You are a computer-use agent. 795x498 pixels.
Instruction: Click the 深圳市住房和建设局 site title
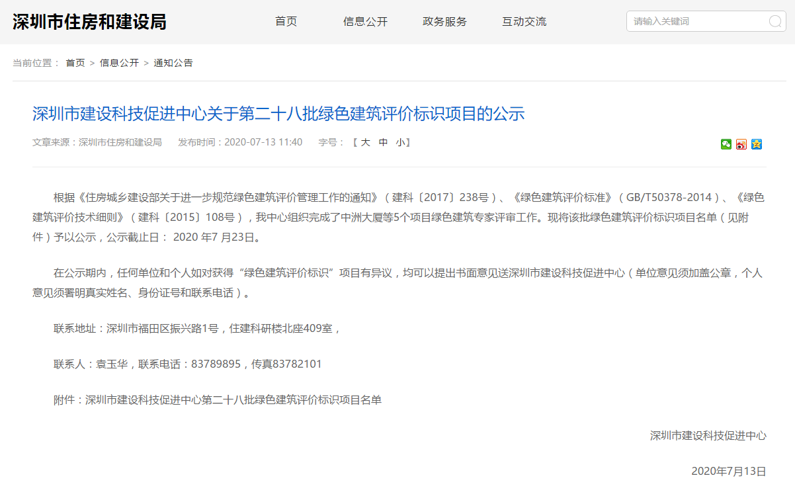(x=89, y=22)
